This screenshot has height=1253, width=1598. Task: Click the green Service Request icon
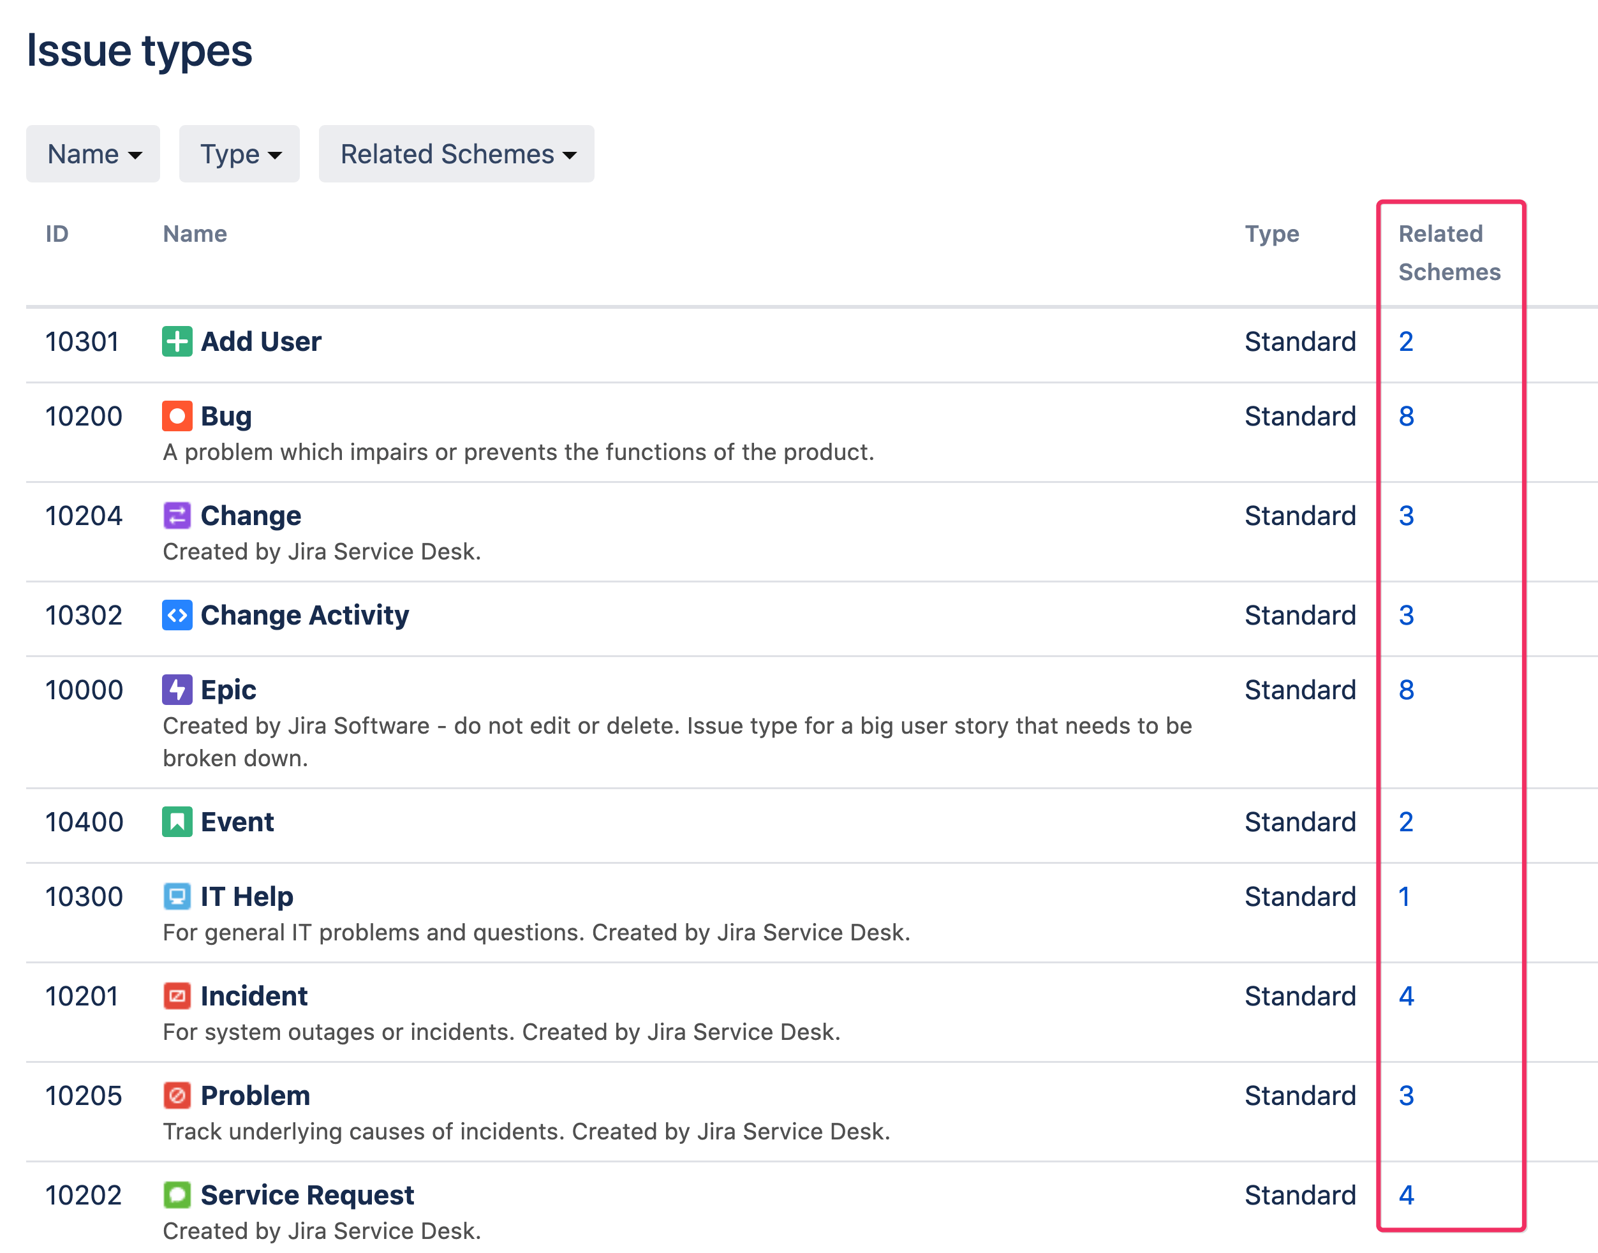point(177,1196)
